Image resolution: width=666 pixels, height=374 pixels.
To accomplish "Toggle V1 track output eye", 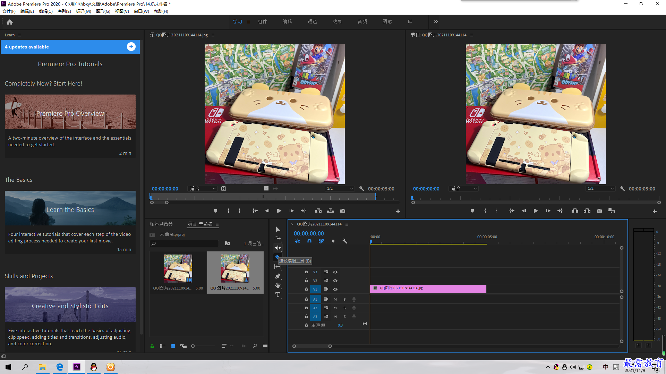I will pyautogui.click(x=335, y=289).
